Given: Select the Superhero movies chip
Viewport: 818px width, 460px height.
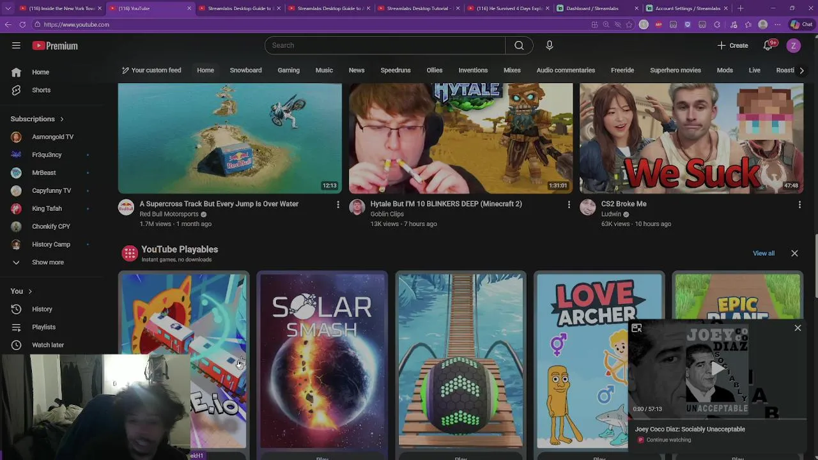Looking at the screenshot, I should pos(675,70).
